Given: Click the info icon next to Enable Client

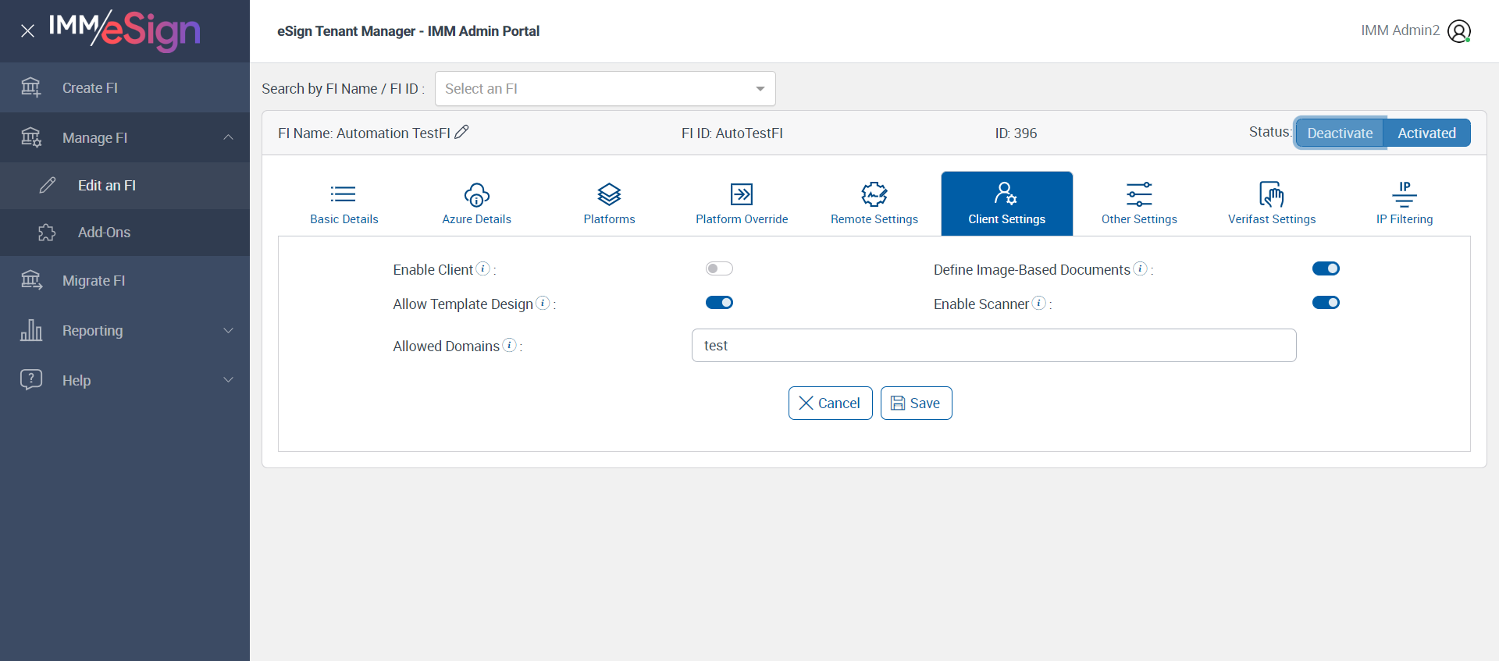Looking at the screenshot, I should [483, 268].
